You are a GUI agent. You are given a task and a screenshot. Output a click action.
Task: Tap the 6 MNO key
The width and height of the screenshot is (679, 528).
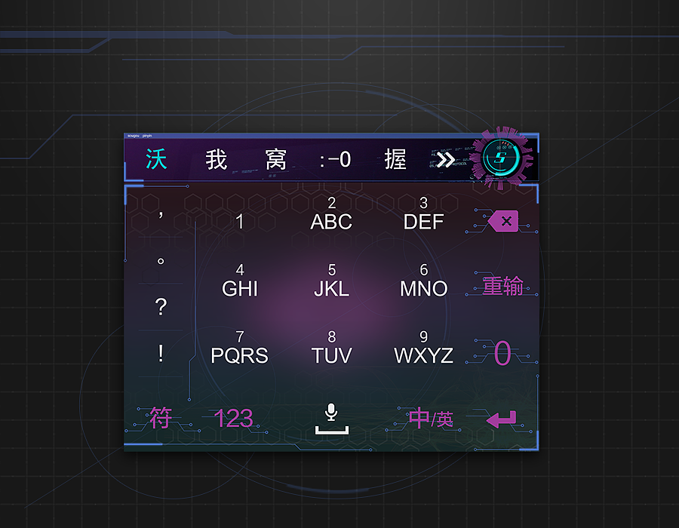(x=423, y=281)
